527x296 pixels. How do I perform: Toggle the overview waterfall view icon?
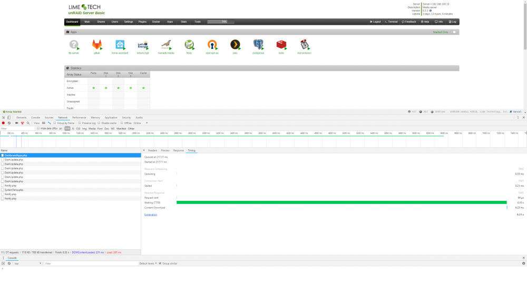pyautogui.click(x=50, y=123)
